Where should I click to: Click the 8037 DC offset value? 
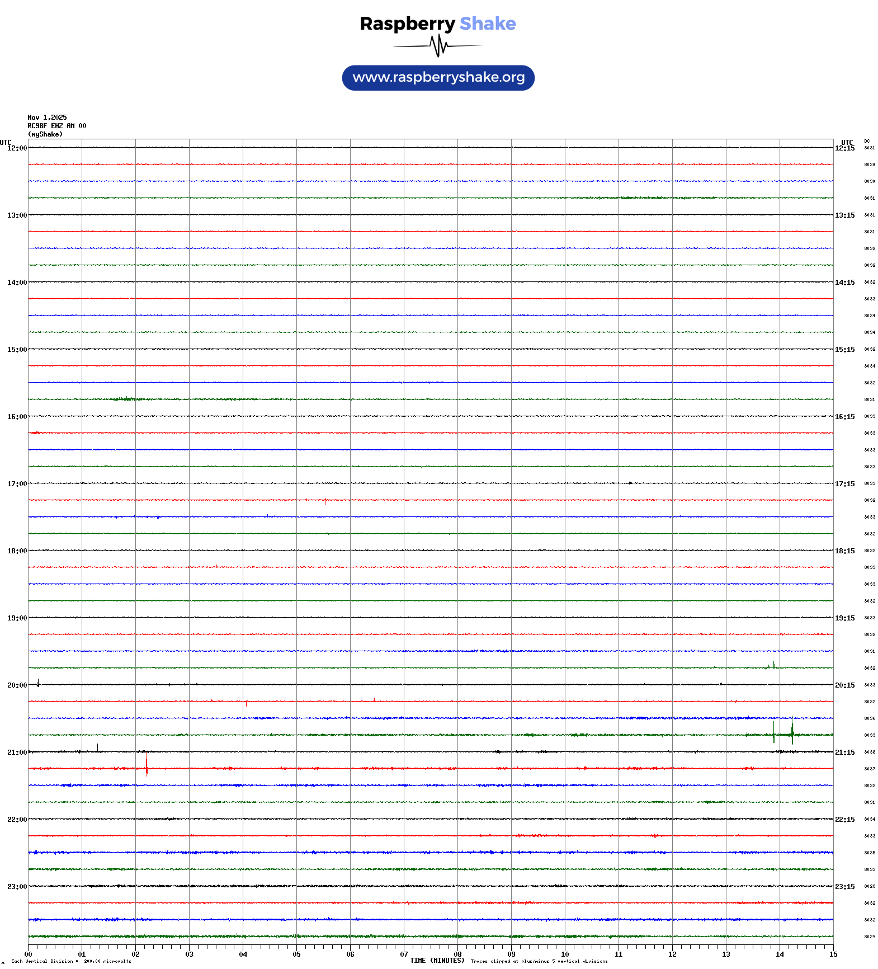(x=869, y=769)
